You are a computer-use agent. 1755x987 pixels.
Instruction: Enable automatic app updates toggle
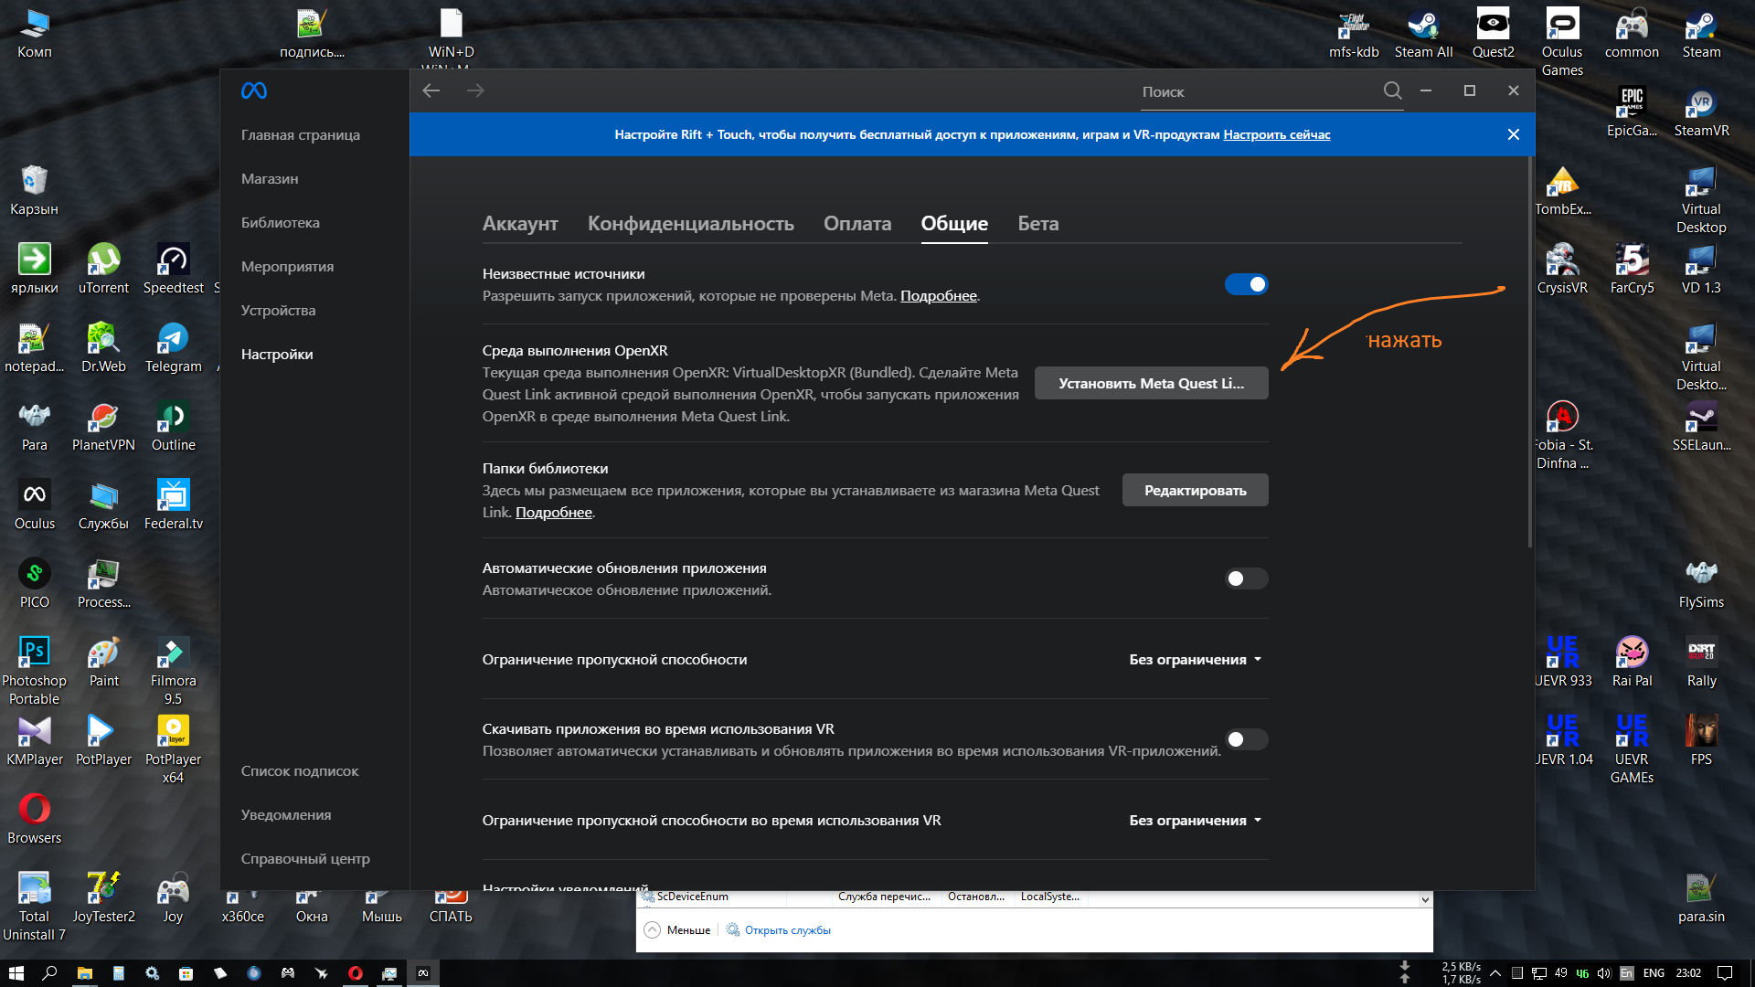coord(1246,578)
